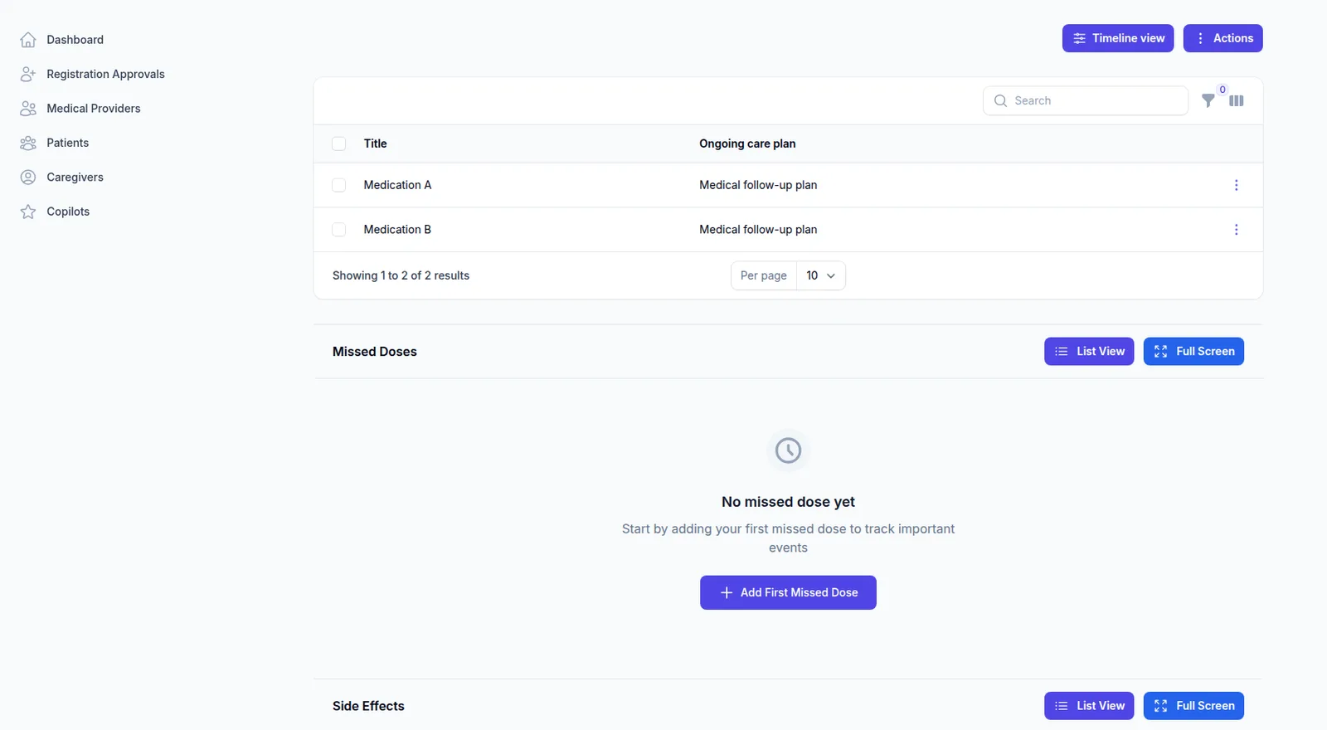This screenshot has width=1327, height=730.
Task: Go to Registration Approvals
Action: point(105,74)
